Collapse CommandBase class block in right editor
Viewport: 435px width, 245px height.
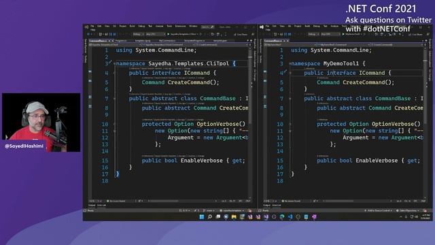coord(290,99)
